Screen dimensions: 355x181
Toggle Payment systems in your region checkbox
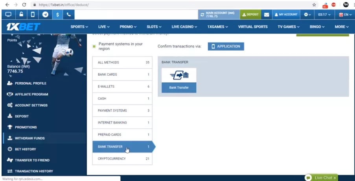(94, 46)
